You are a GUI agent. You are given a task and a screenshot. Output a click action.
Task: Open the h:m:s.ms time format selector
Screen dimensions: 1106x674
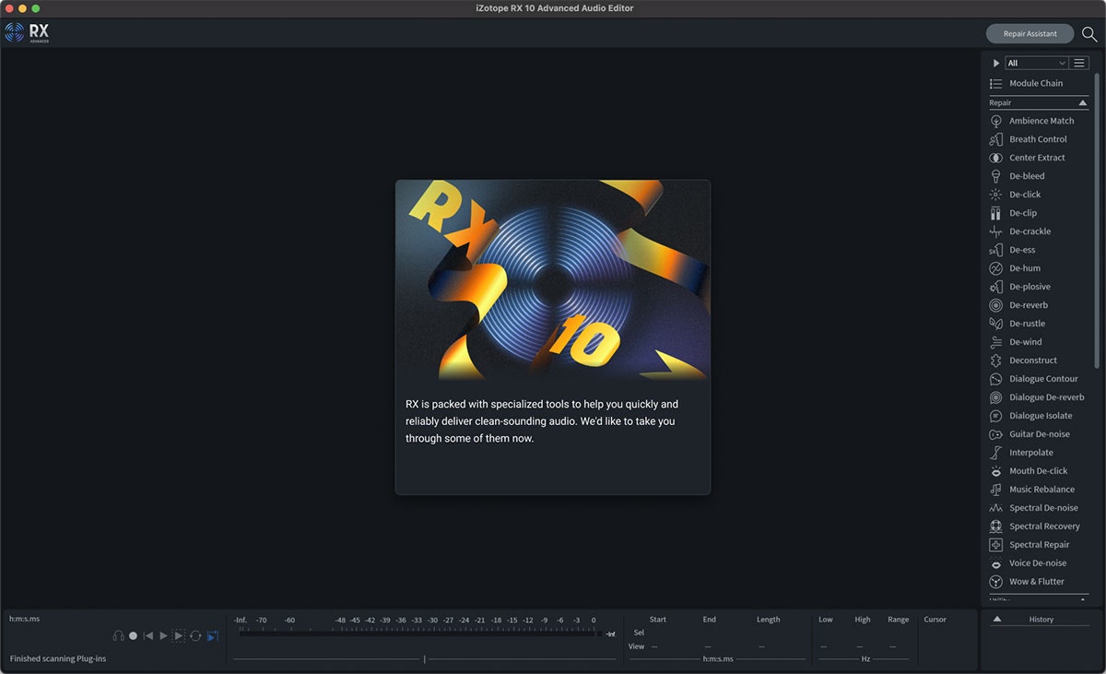[x=24, y=620]
